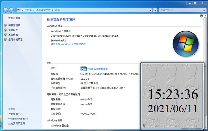The image size is (208, 131).
Task: Click the Control Panel icon in address bar
Action: point(19,10)
